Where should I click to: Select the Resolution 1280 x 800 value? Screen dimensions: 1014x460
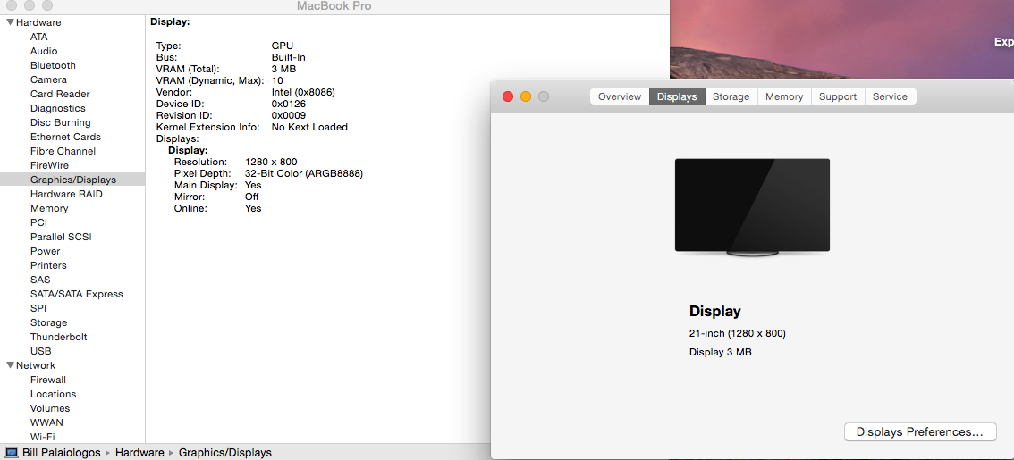[271, 162]
